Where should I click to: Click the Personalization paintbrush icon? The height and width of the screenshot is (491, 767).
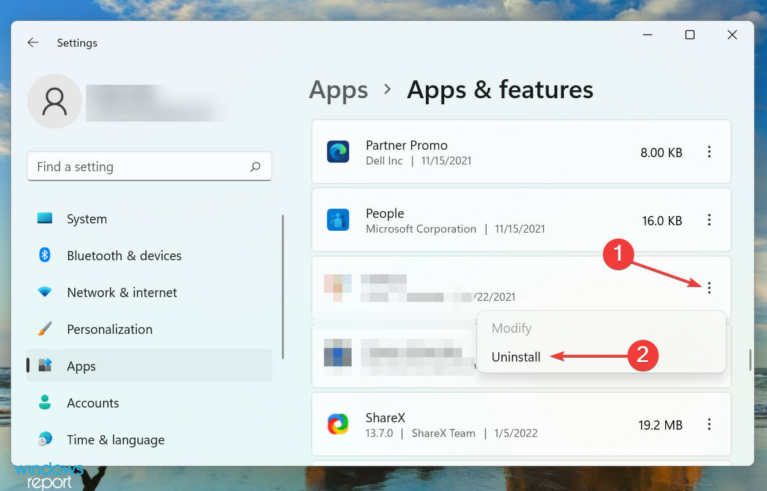pyautogui.click(x=45, y=329)
